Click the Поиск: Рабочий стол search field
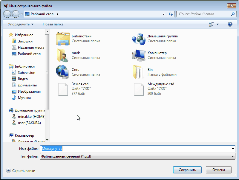239x180 pixels. (x=203, y=14)
